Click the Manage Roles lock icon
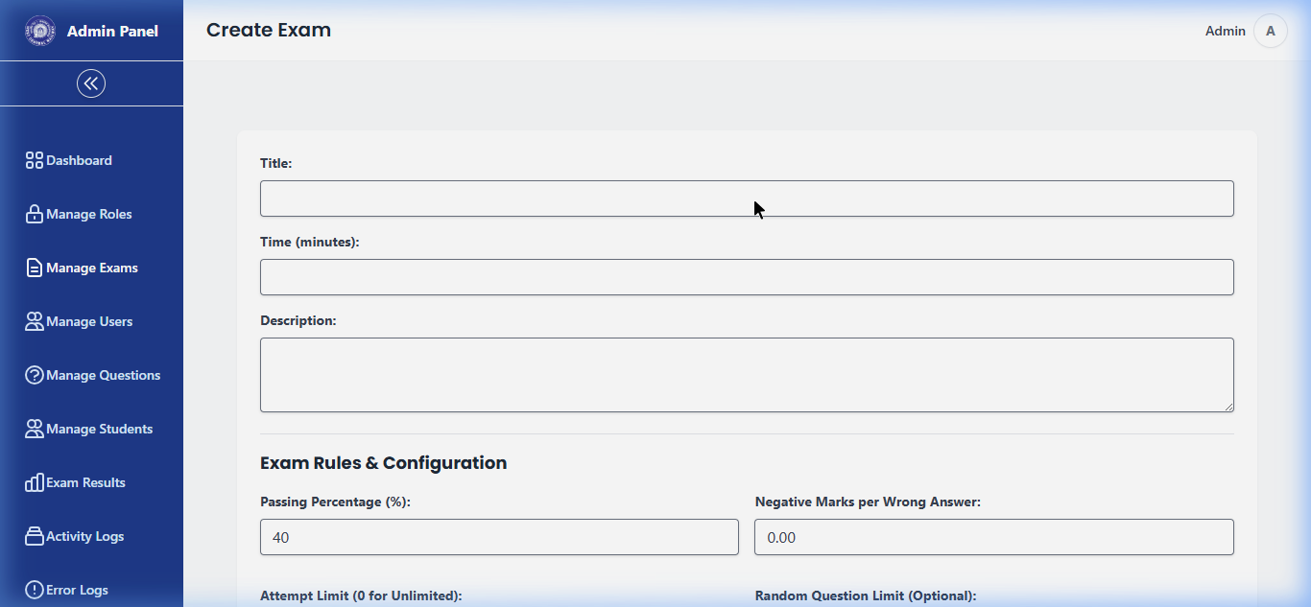The height and width of the screenshot is (607, 1311). pos(35,214)
